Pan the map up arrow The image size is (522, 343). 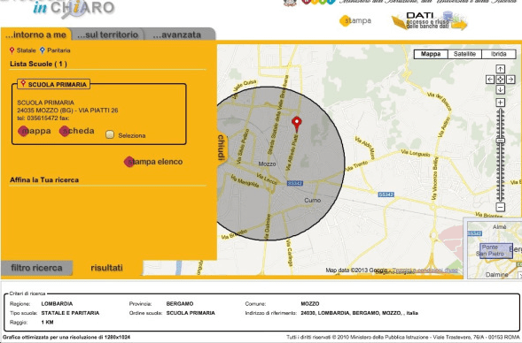pos(501,69)
